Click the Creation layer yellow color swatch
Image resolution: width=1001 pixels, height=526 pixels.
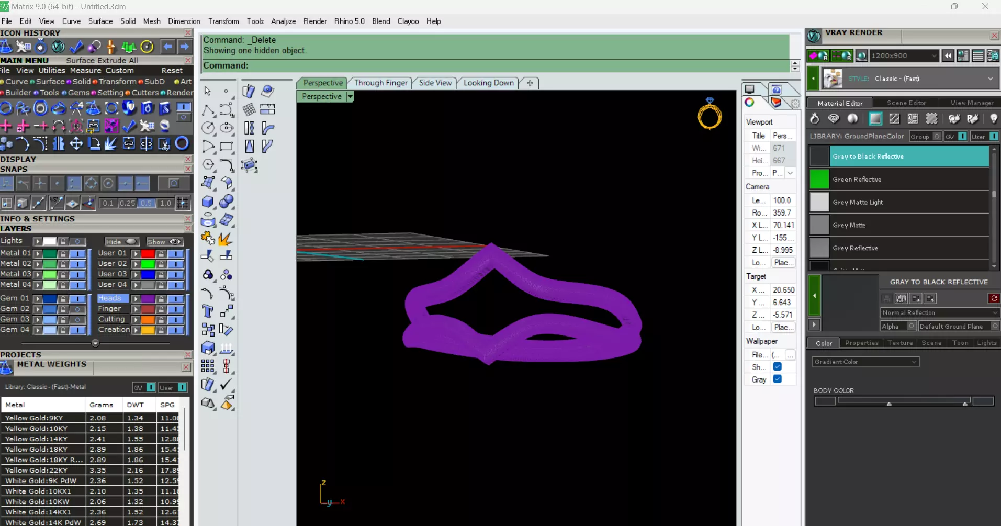tap(148, 330)
